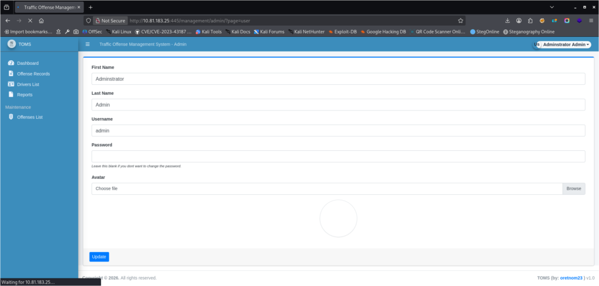Click Browse to select avatar file
The height and width of the screenshot is (286, 599).
click(x=573, y=189)
